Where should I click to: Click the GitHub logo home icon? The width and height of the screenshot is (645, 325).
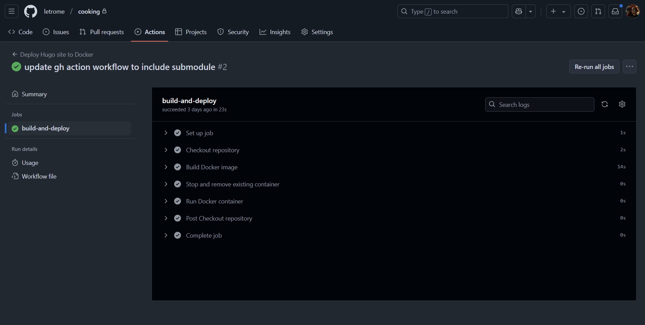coord(30,11)
